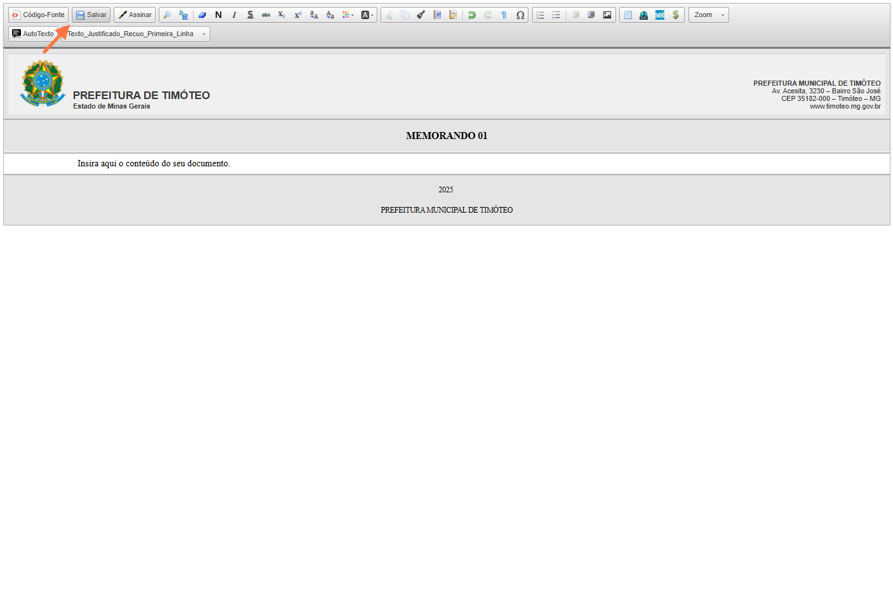Image resolution: width=893 pixels, height=598 pixels.
Task: Click Assinar to sign the document
Action: click(x=135, y=15)
